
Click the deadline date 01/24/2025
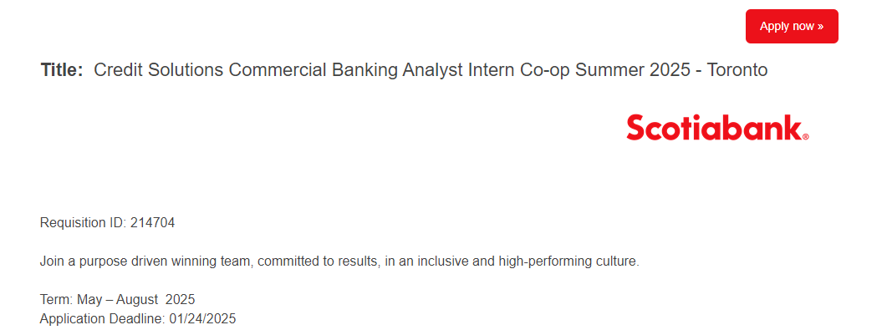tap(202, 318)
